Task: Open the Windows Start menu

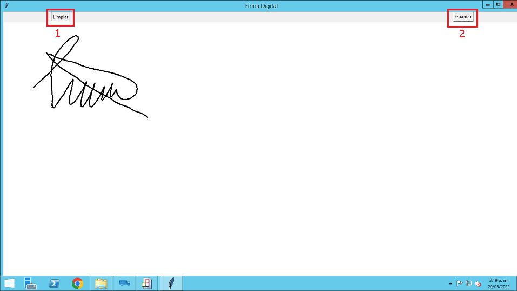Action: (10, 283)
